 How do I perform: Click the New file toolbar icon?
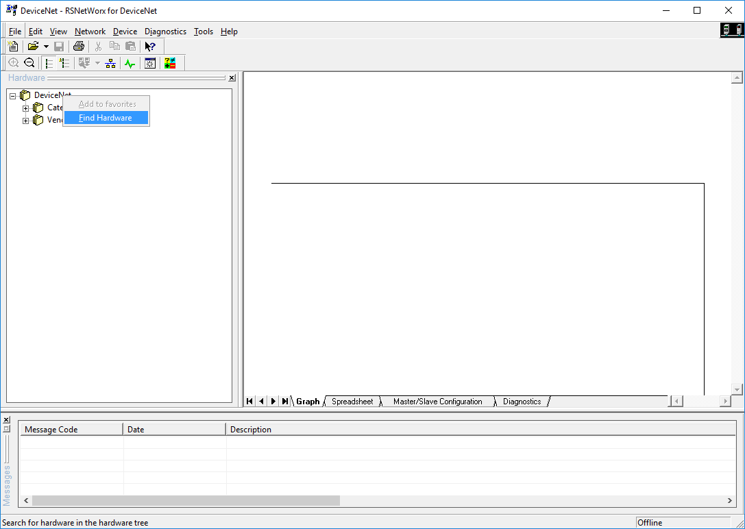[13, 46]
